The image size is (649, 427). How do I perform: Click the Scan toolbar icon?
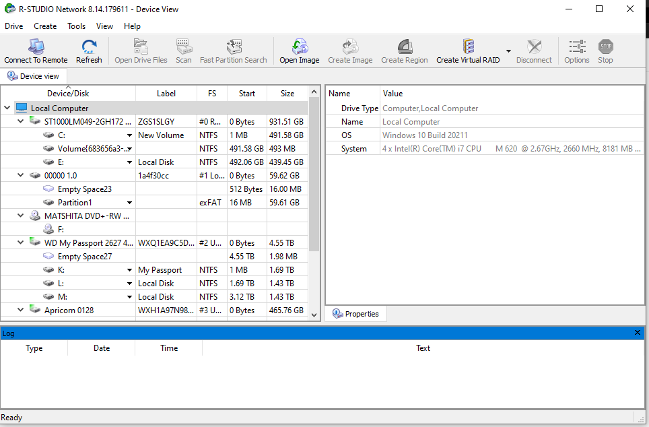pos(184,46)
